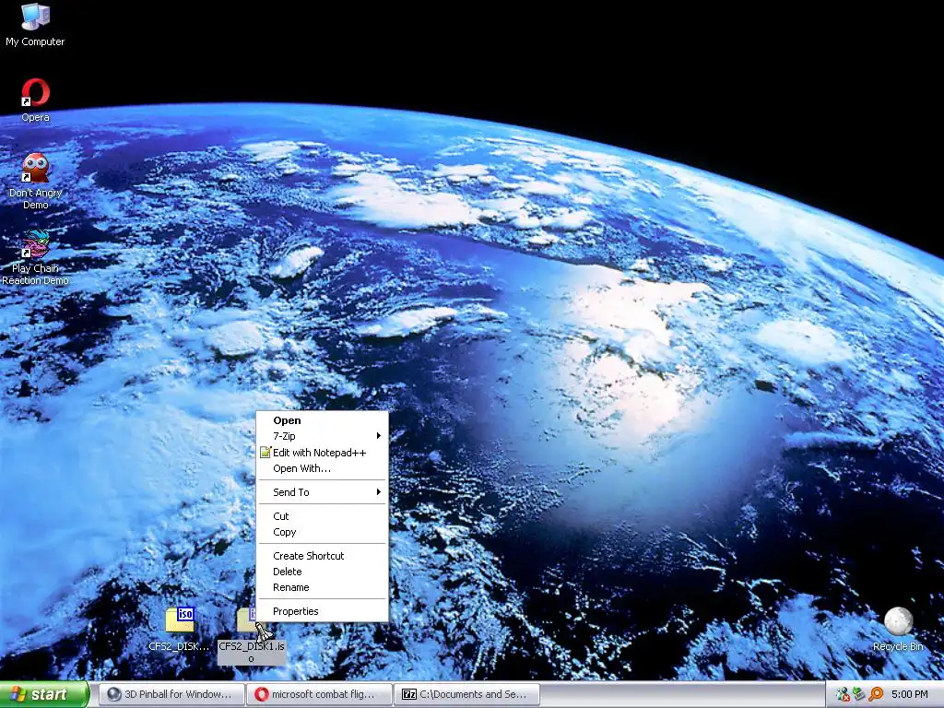The width and height of the screenshot is (944, 708).
Task: Select Copy from the context menu
Action: coord(322,532)
